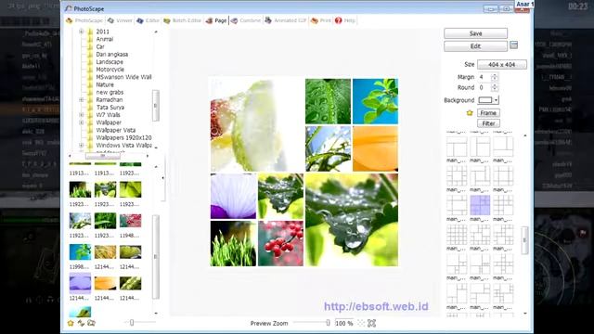Select the highlighted purple layout template
The image size is (594, 334).
pos(480,205)
